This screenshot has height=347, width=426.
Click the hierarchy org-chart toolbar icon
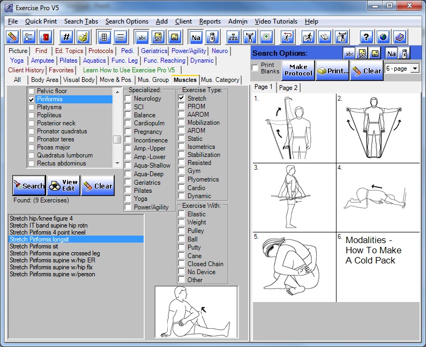pyautogui.click(x=233, y=37)
